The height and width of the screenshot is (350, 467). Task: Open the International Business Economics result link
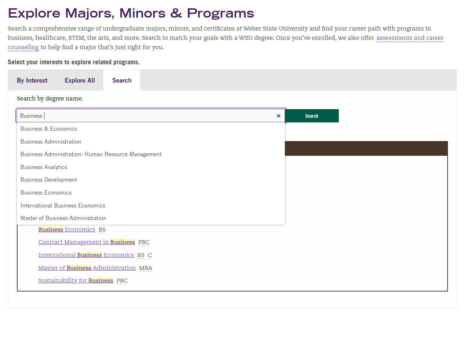pyautogui.click(x=86, y=255)
